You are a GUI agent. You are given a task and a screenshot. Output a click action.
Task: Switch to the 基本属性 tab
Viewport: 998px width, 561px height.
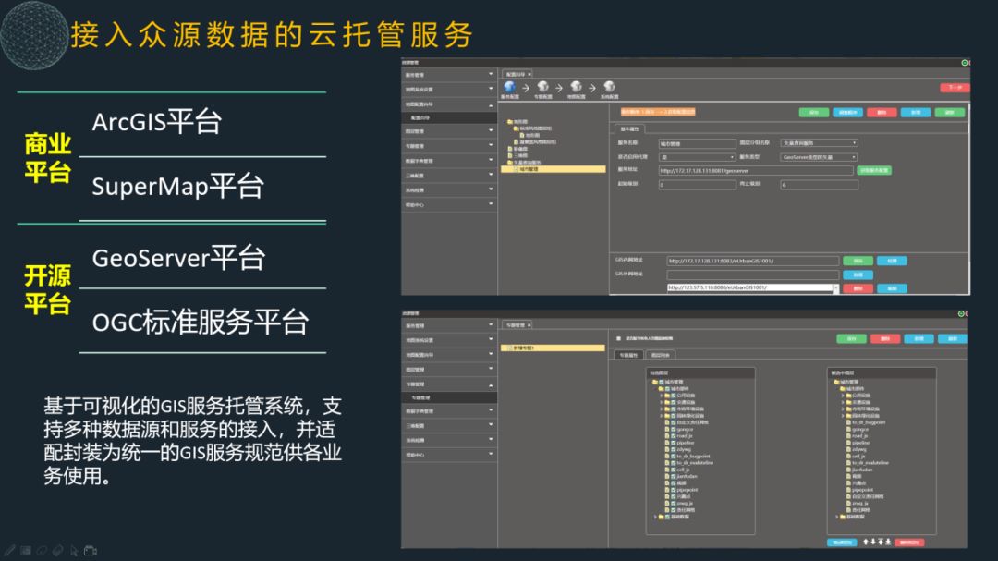(x=630, y=129)
